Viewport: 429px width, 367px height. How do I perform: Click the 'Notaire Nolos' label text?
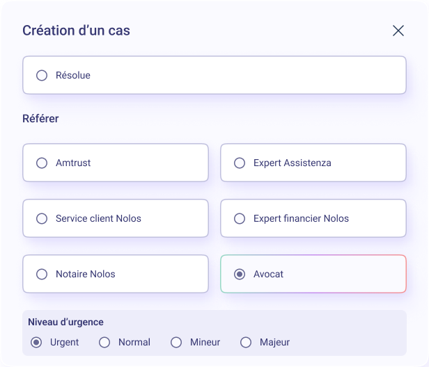click(86, 274)
